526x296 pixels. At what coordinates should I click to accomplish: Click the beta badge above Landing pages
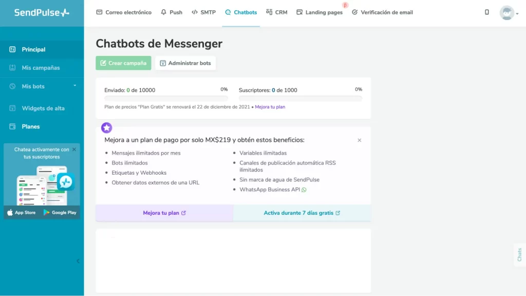click(345, 5)
